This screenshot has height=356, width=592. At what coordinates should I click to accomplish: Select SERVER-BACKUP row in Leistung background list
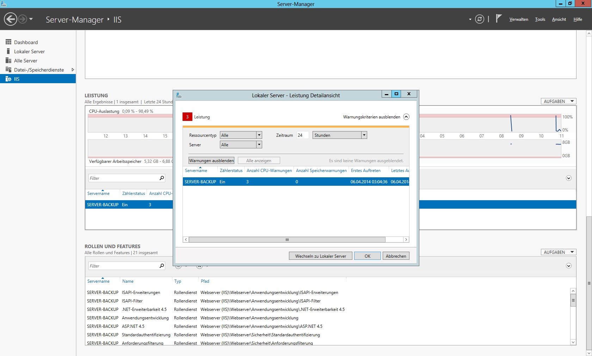129,204
